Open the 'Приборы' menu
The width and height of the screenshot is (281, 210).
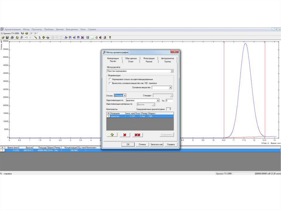pos(49,29)
